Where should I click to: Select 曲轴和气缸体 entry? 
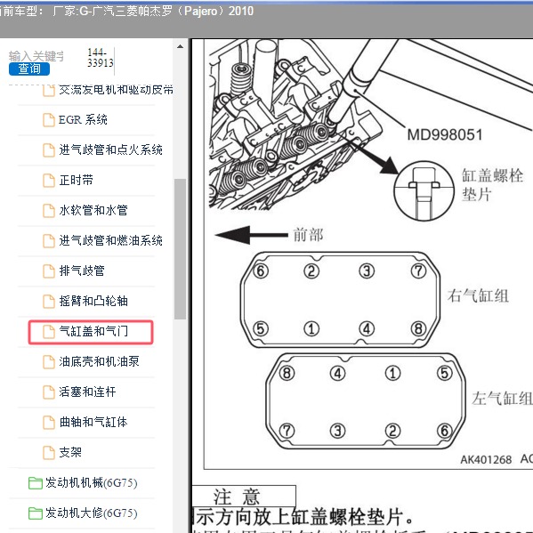click(x=93, y=422)
